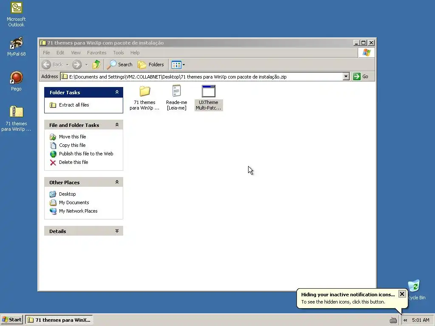This screenshot has height=326, width=435.
Task: Click Copy this file link
Action: (x=72, y=145)
